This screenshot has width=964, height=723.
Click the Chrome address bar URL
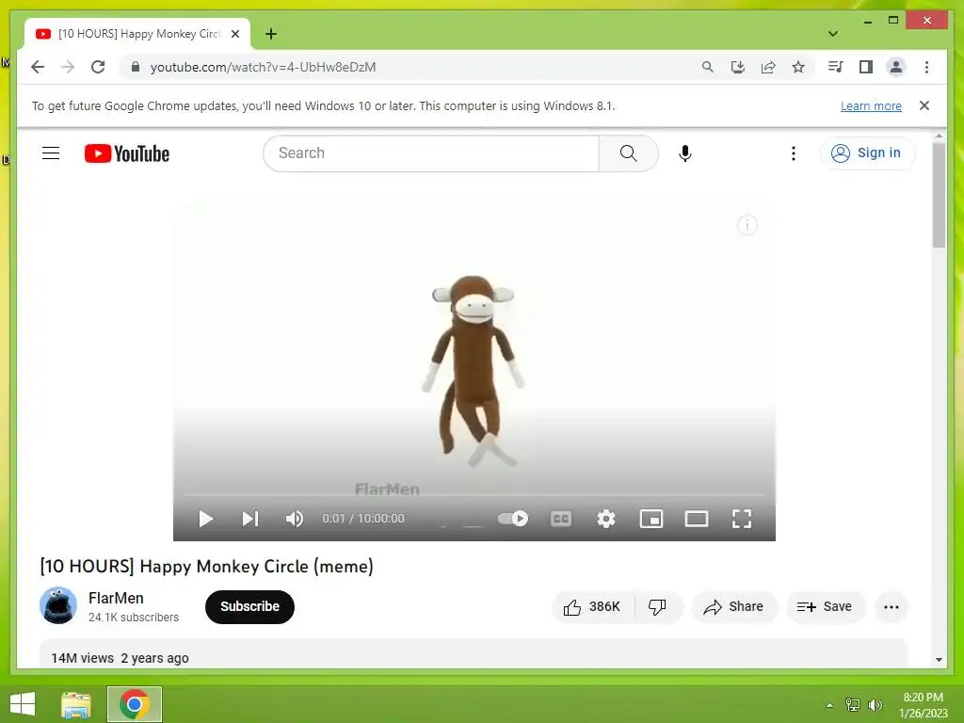tap(264, 67)
